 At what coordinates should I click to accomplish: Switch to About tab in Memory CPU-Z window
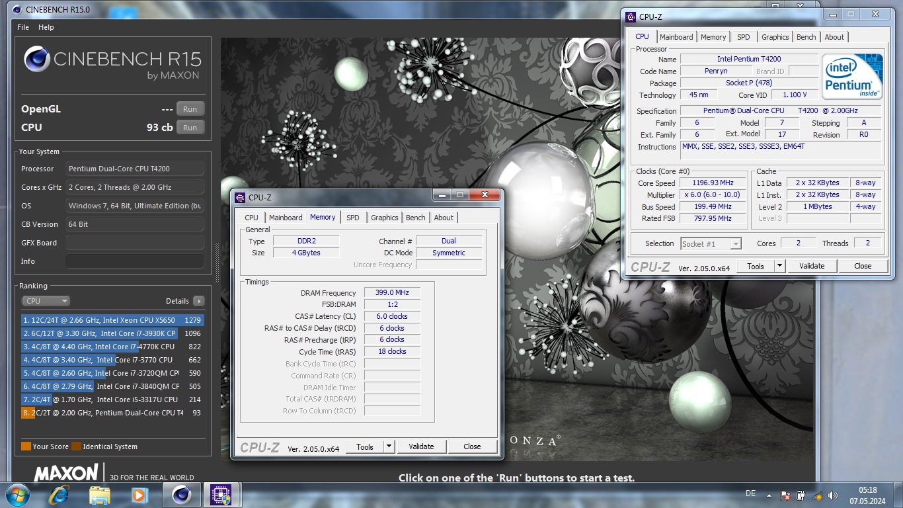pyautogui.click(x=444, y=218)
